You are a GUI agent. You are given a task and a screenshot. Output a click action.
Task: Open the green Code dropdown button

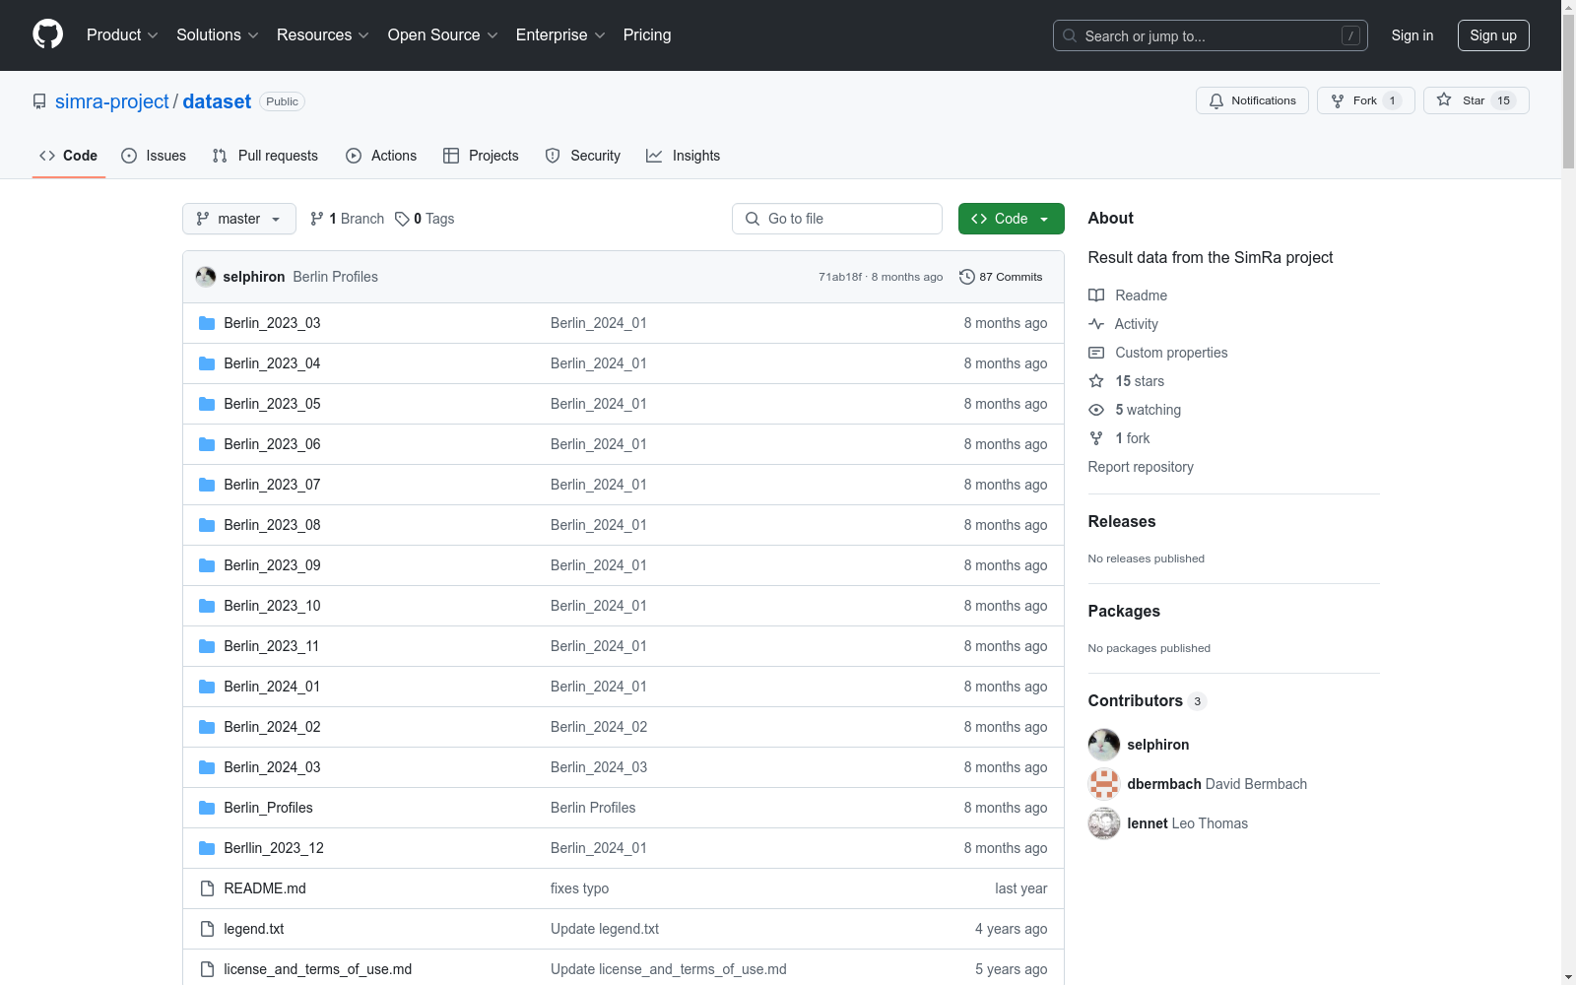[1012, 219]
